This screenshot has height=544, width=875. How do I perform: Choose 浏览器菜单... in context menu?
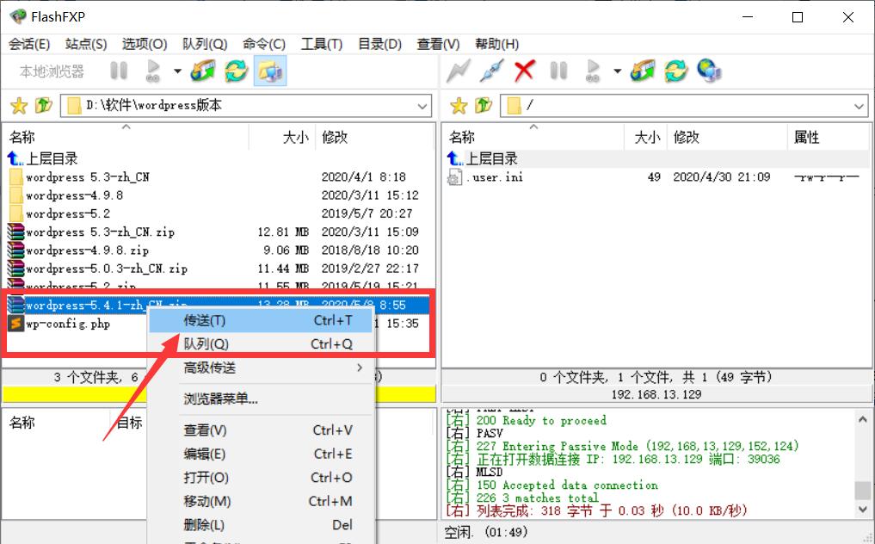[261, 399]
